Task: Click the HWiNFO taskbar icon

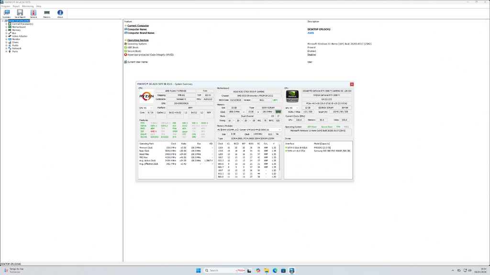Action: point(291,270)
